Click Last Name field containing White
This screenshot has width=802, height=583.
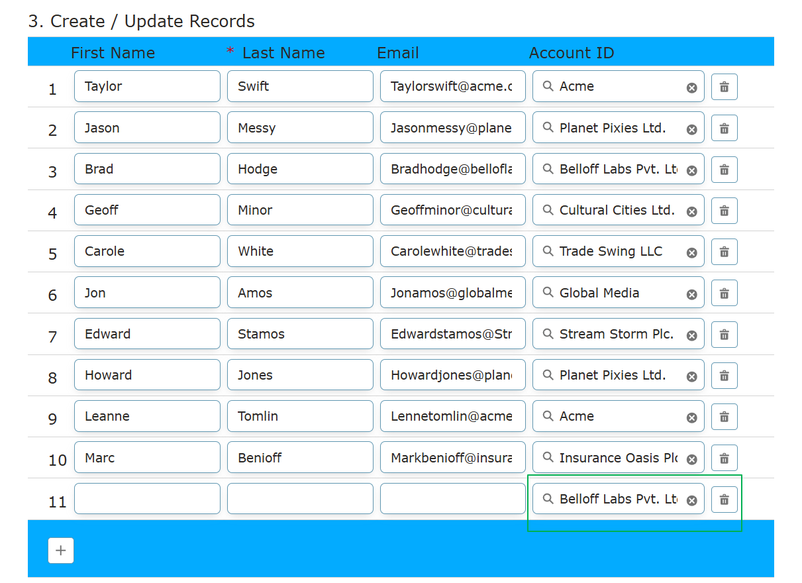[x=300, y=251]
